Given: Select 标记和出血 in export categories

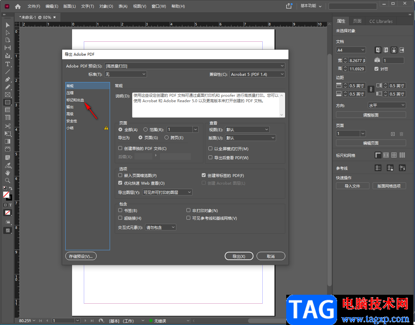Looking at the screenshot, I should coord(75,100).
